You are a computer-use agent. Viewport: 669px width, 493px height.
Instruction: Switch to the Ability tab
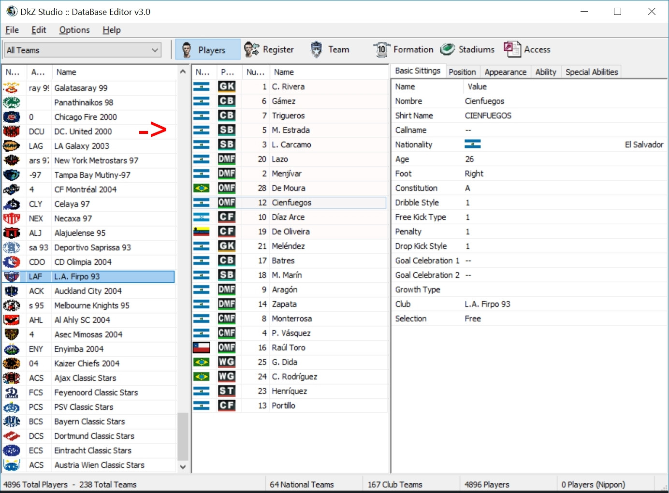pyautogui.click(x=546, y=72)
